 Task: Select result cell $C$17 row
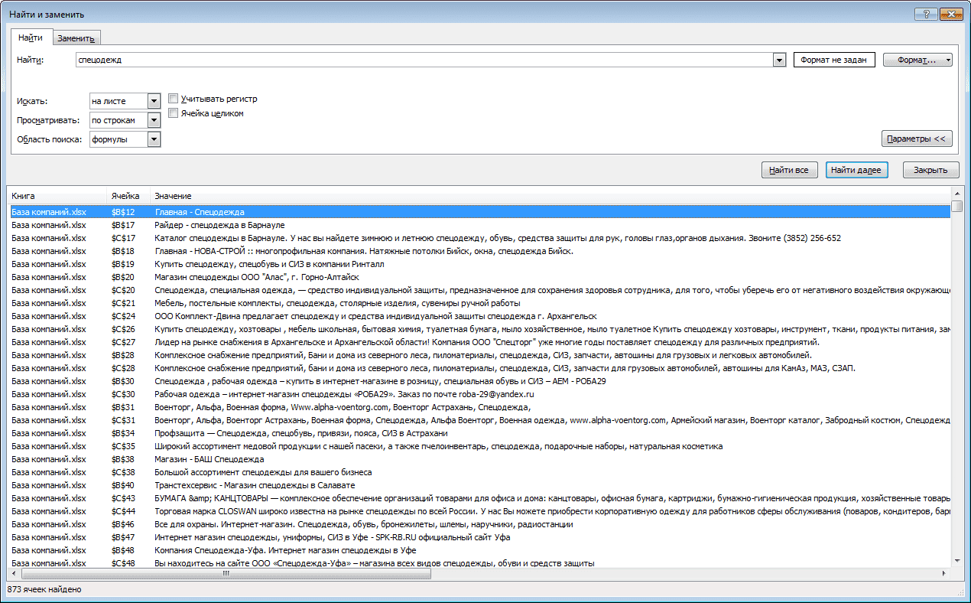point(479,238)
